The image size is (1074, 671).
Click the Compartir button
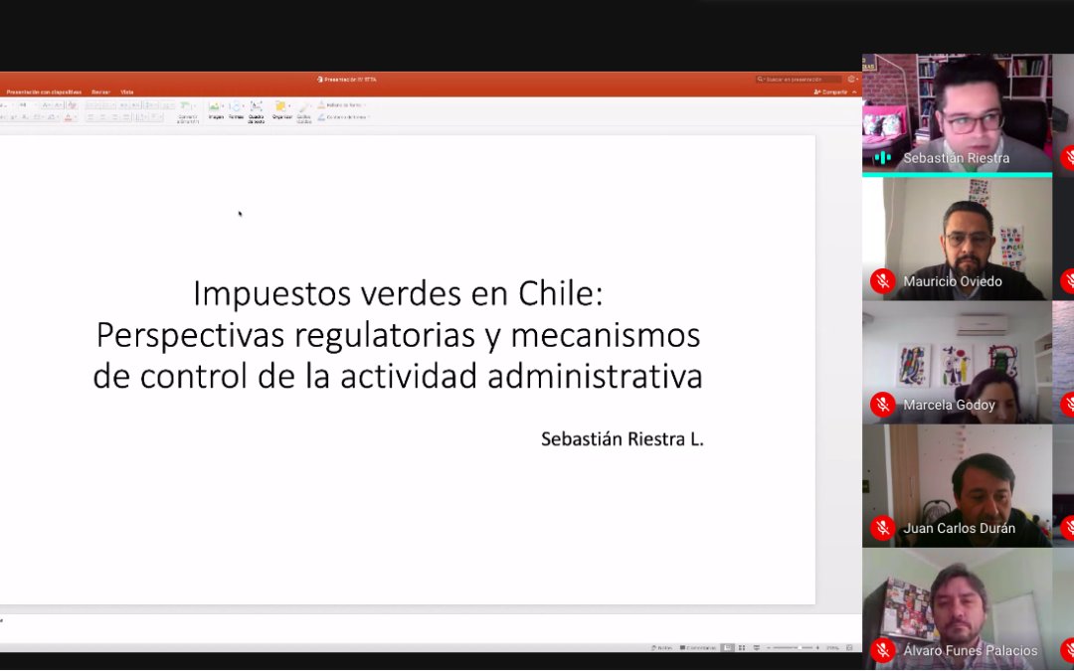pyautogui.click(x=831, y=91)
